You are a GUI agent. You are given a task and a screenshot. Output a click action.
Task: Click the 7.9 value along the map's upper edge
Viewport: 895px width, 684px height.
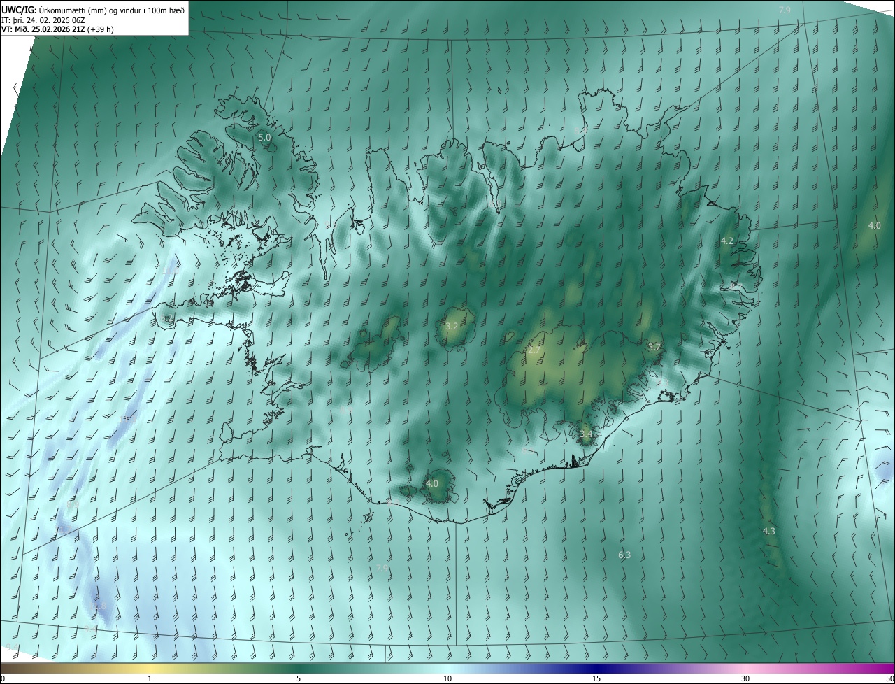[785, 10]
